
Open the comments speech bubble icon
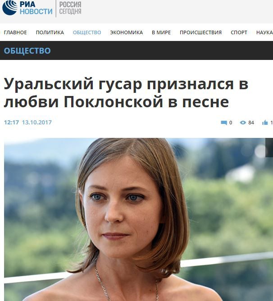[x=224, y=123]
